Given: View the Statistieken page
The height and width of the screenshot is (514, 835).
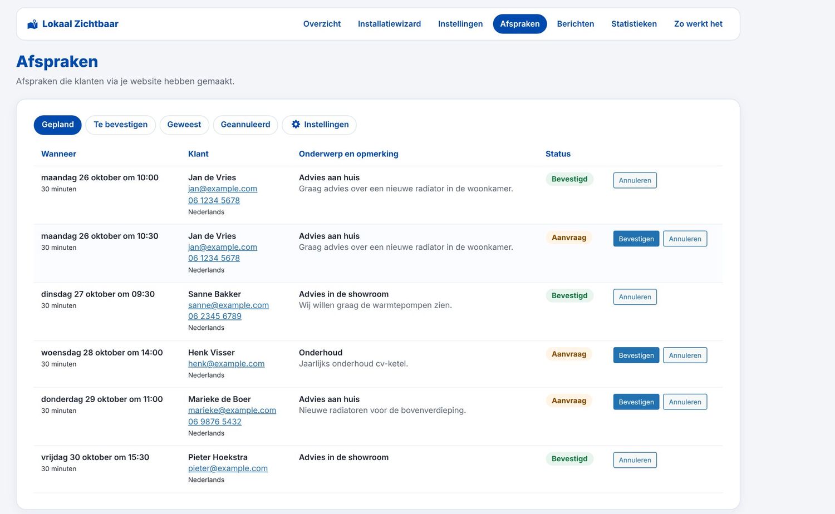Looking at the screenshot, I should coord(634,24).
